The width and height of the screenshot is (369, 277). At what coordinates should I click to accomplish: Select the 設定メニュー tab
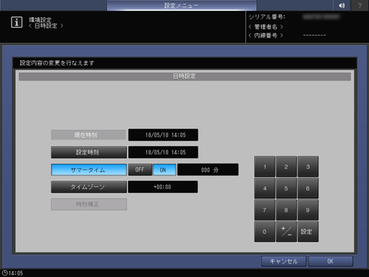(181, 5)
